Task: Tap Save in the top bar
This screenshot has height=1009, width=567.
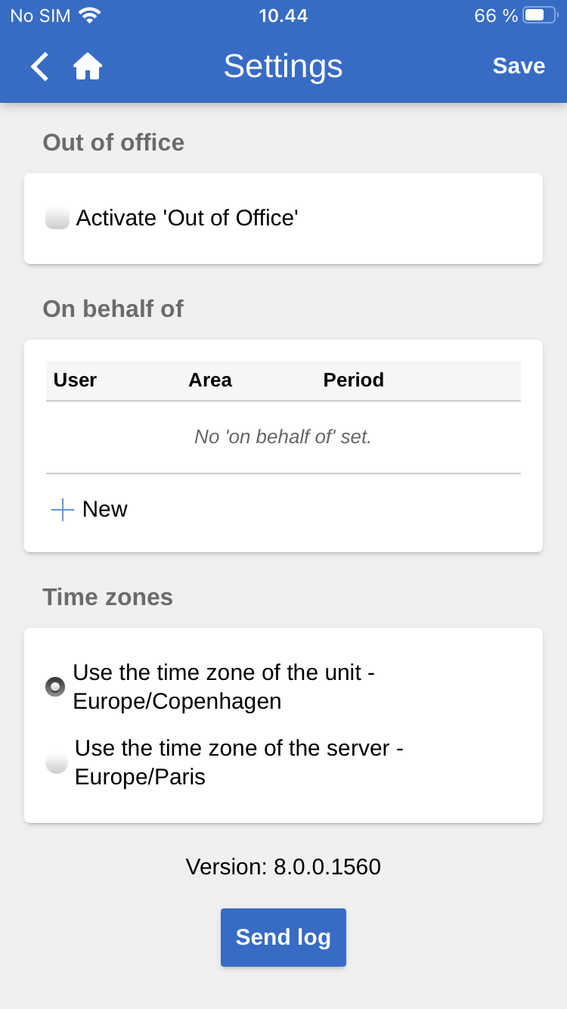Action: click(x=519, y=67)
